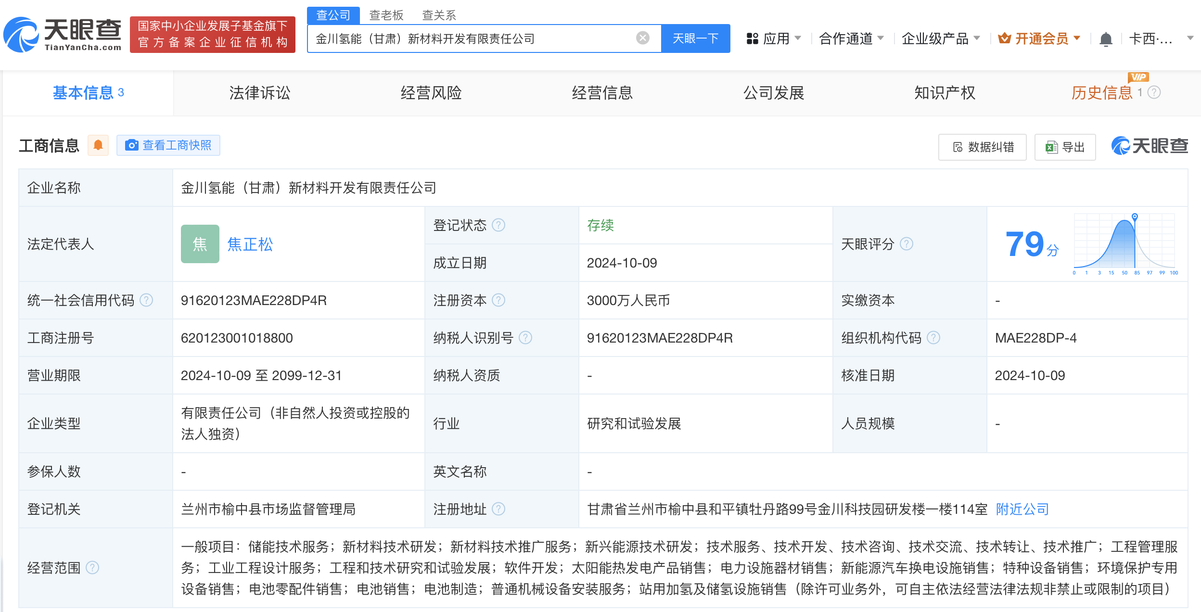Open the notifications bell in the header
This screenshot has height=612, width=1201.
[x=1106, y=38]
